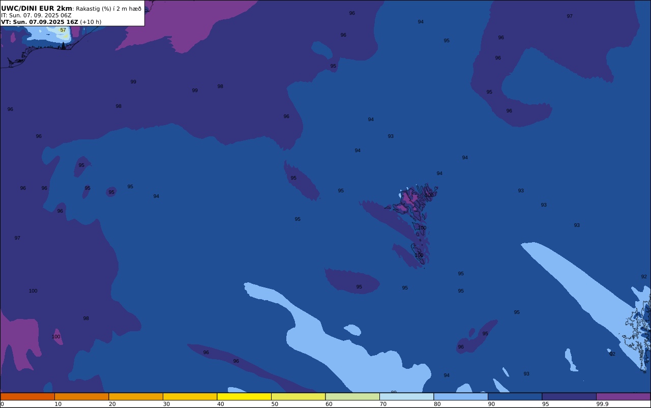Click the "50" tick label on color scale
651x408 pixels.
click(275, 404)
